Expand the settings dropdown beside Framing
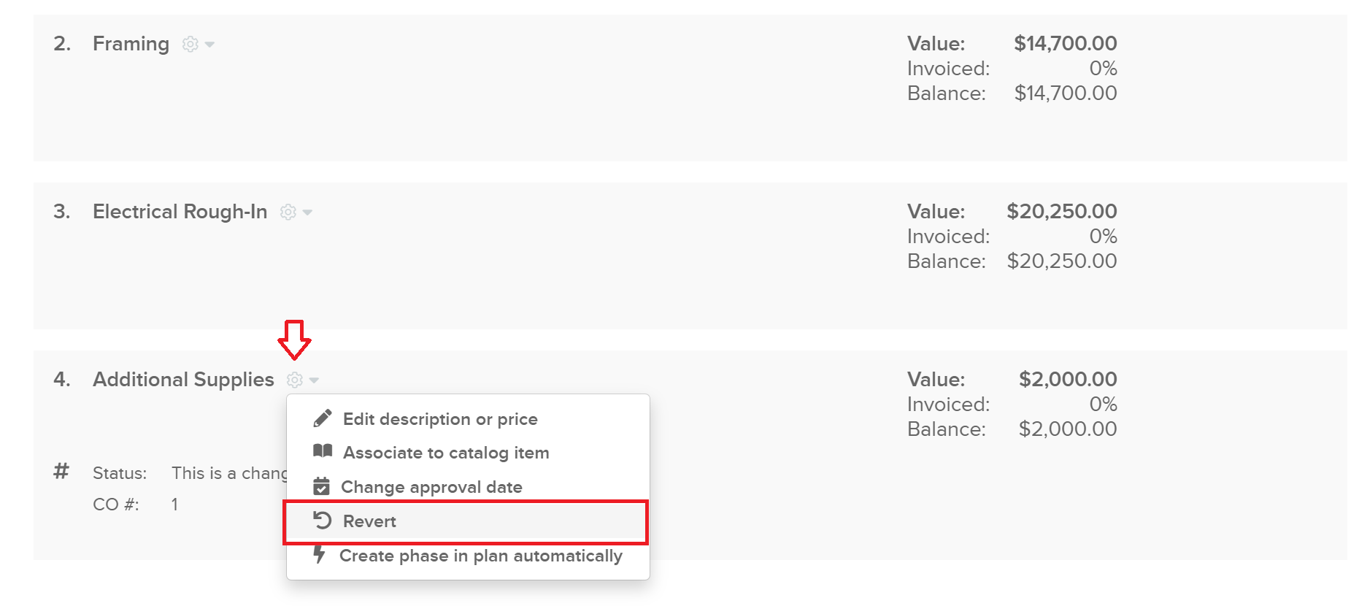The height and width of the screenshot is (606, 1370). [209, 44]
